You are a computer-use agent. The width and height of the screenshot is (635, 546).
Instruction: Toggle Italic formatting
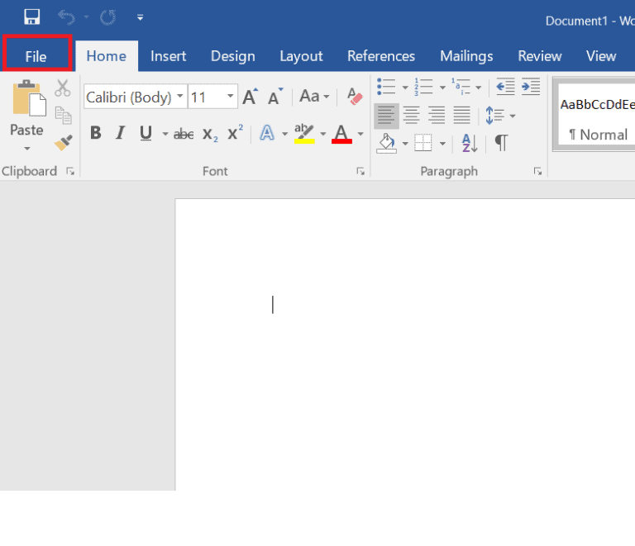pyautogui.click(x=121, y=133)
